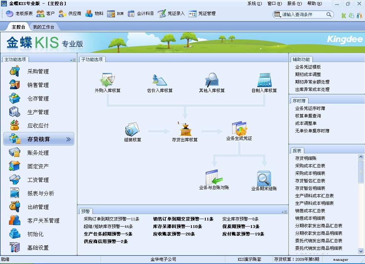
Task: Open 老板报表 from the toolbar
Action: point(19,14)
